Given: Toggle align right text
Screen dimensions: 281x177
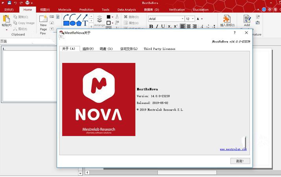Looking at the screenshot, I should pyautogui.click(x=195, y=26).
